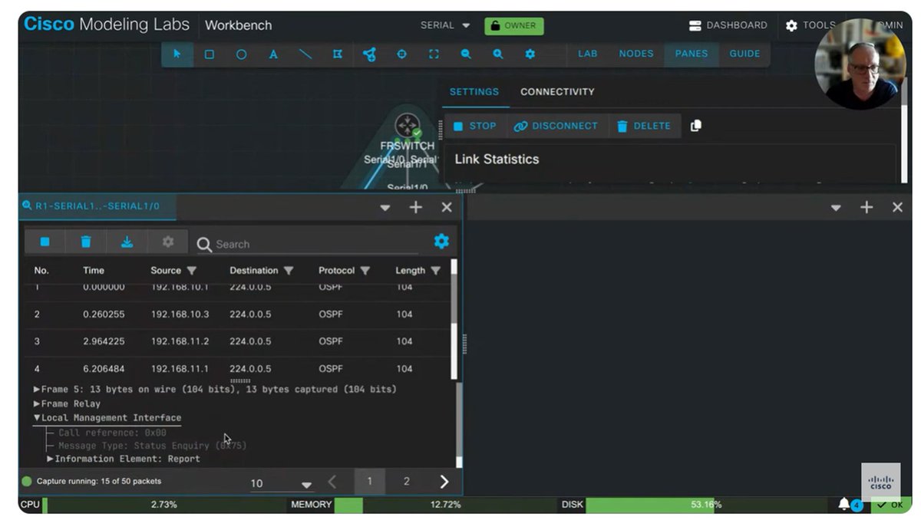Image resolution: width=921 pixels, height=520 pixels.
Task: Collapse Local Management Interface row
Action: (x=36, y=418)
